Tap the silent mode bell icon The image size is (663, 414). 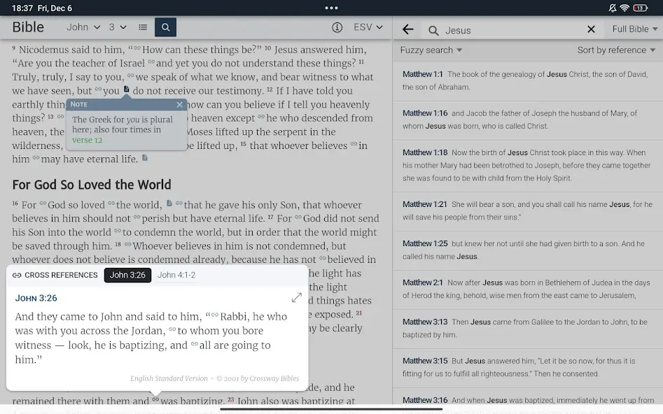(x=613, y=8)
